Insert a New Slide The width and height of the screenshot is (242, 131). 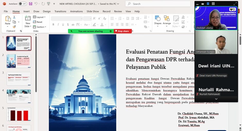(28, 18)
